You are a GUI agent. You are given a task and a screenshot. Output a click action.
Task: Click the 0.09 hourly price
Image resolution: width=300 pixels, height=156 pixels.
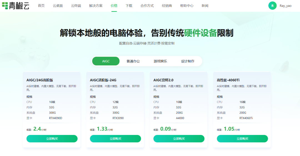pyautogui.click(x=166, y=129)
